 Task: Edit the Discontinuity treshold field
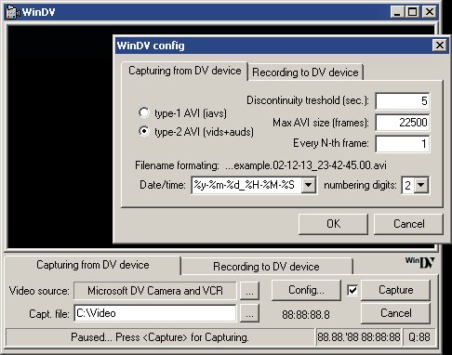[403, 101]
